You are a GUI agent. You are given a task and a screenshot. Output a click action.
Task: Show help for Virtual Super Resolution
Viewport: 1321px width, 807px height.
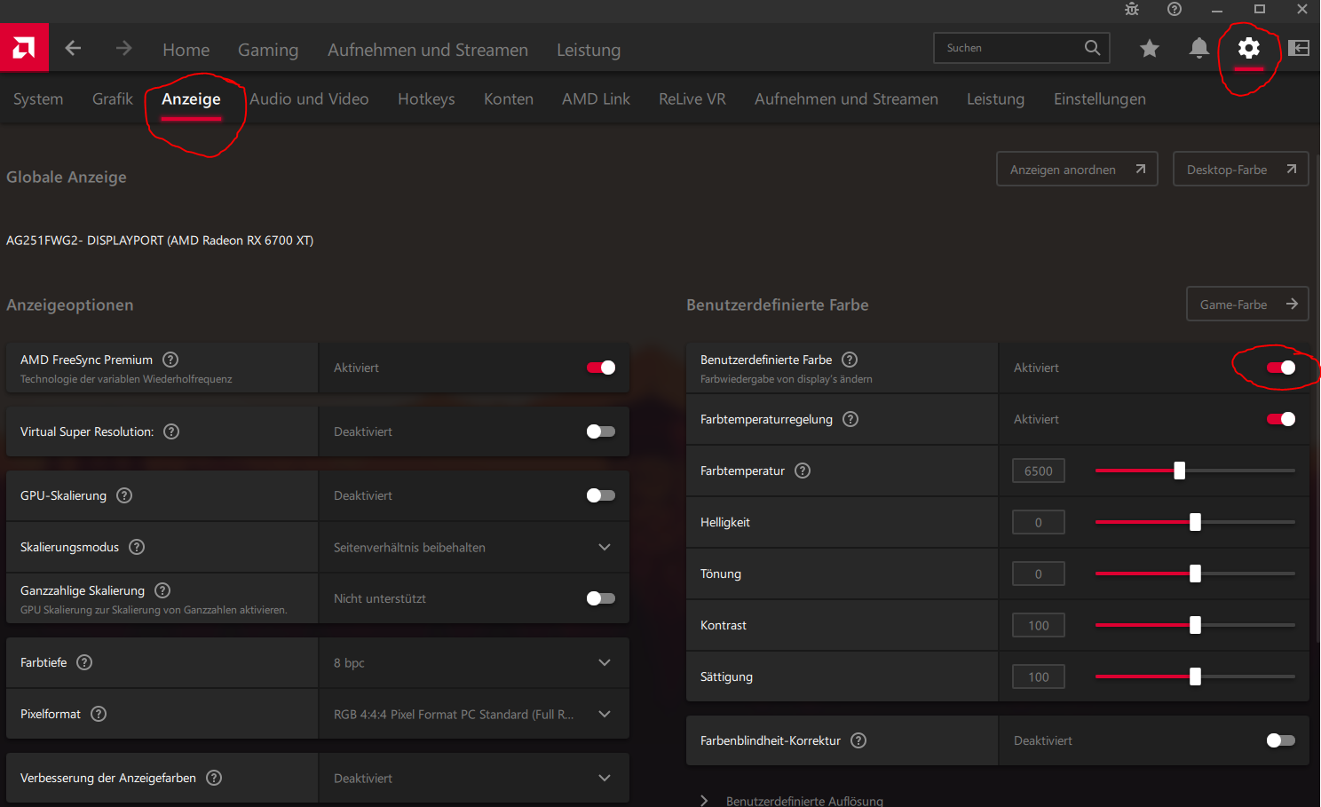tap(171, 431)
